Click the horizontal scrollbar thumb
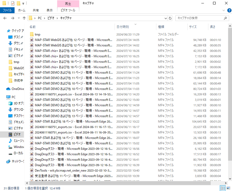Screen dimensions: 232x191 (120, 183)
